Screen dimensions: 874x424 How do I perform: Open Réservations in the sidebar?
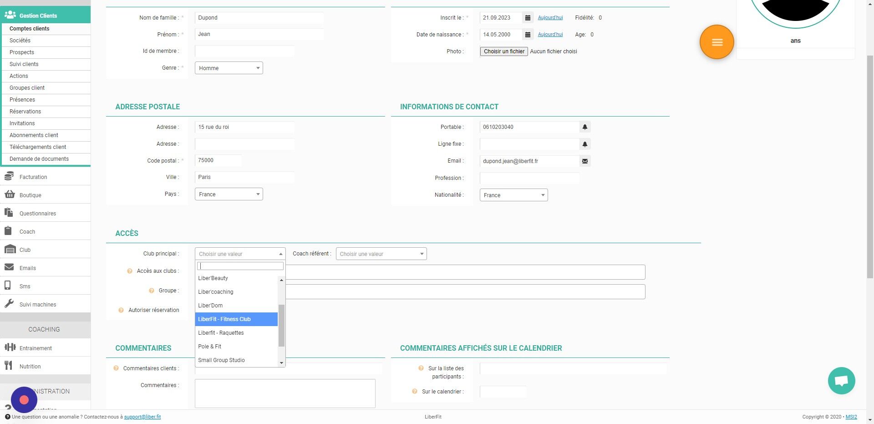coord(46,112)
